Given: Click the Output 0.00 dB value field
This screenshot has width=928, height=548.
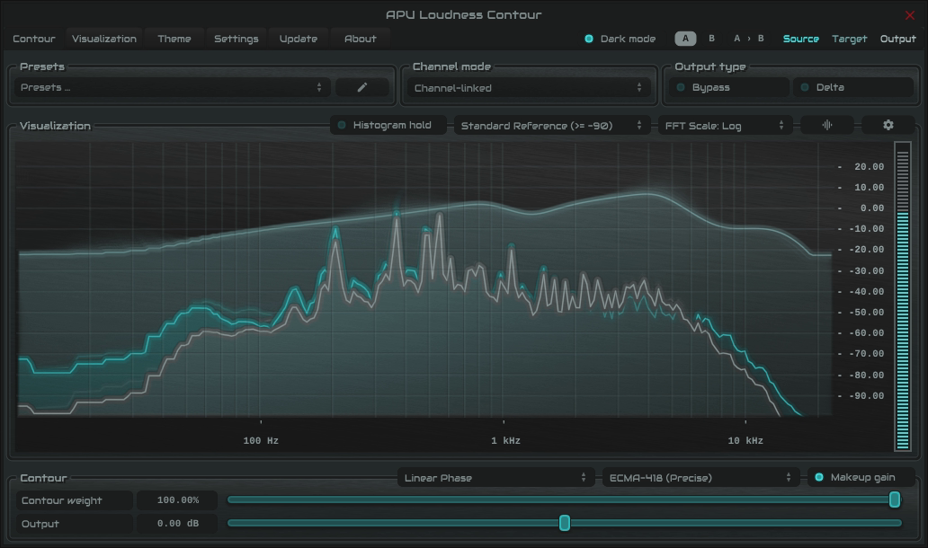Looking at the screenshot, I should pyautogui.click(x=177, y=523).
